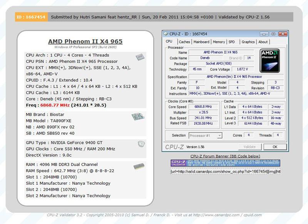Viewport: 308px width, 224px height.
Task: Click the CPUID : F.4.3 / Extended line
Action: point(59,80)
